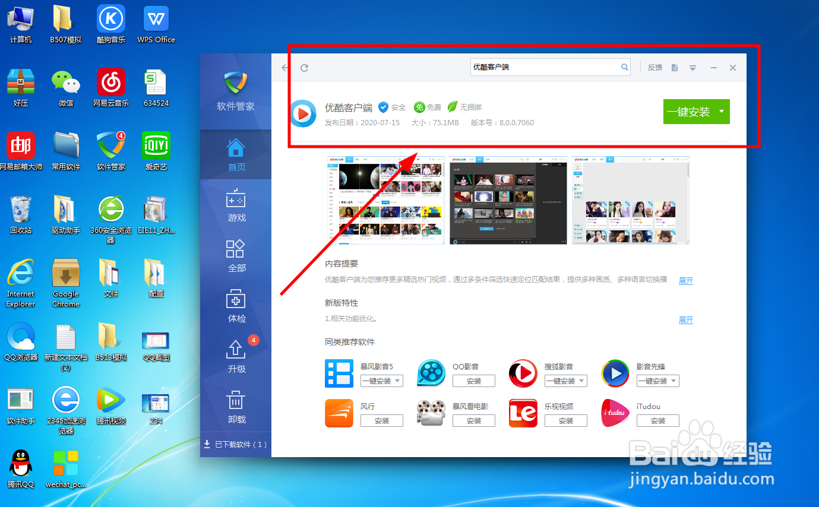Open the 卸载 section in the sidebar
This screenshot has height=507, width=819.
tap(236, 407)
